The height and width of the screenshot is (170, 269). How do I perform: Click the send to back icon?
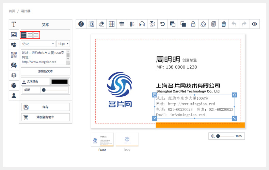click(x=183, y=24)
